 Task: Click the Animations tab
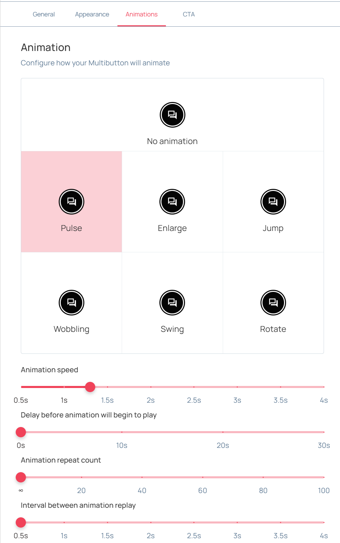click(142, 14)
